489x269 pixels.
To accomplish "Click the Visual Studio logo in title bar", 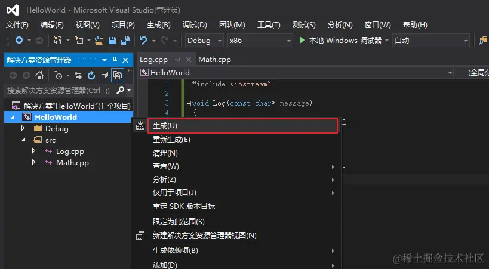I will [x=13, y=10].
